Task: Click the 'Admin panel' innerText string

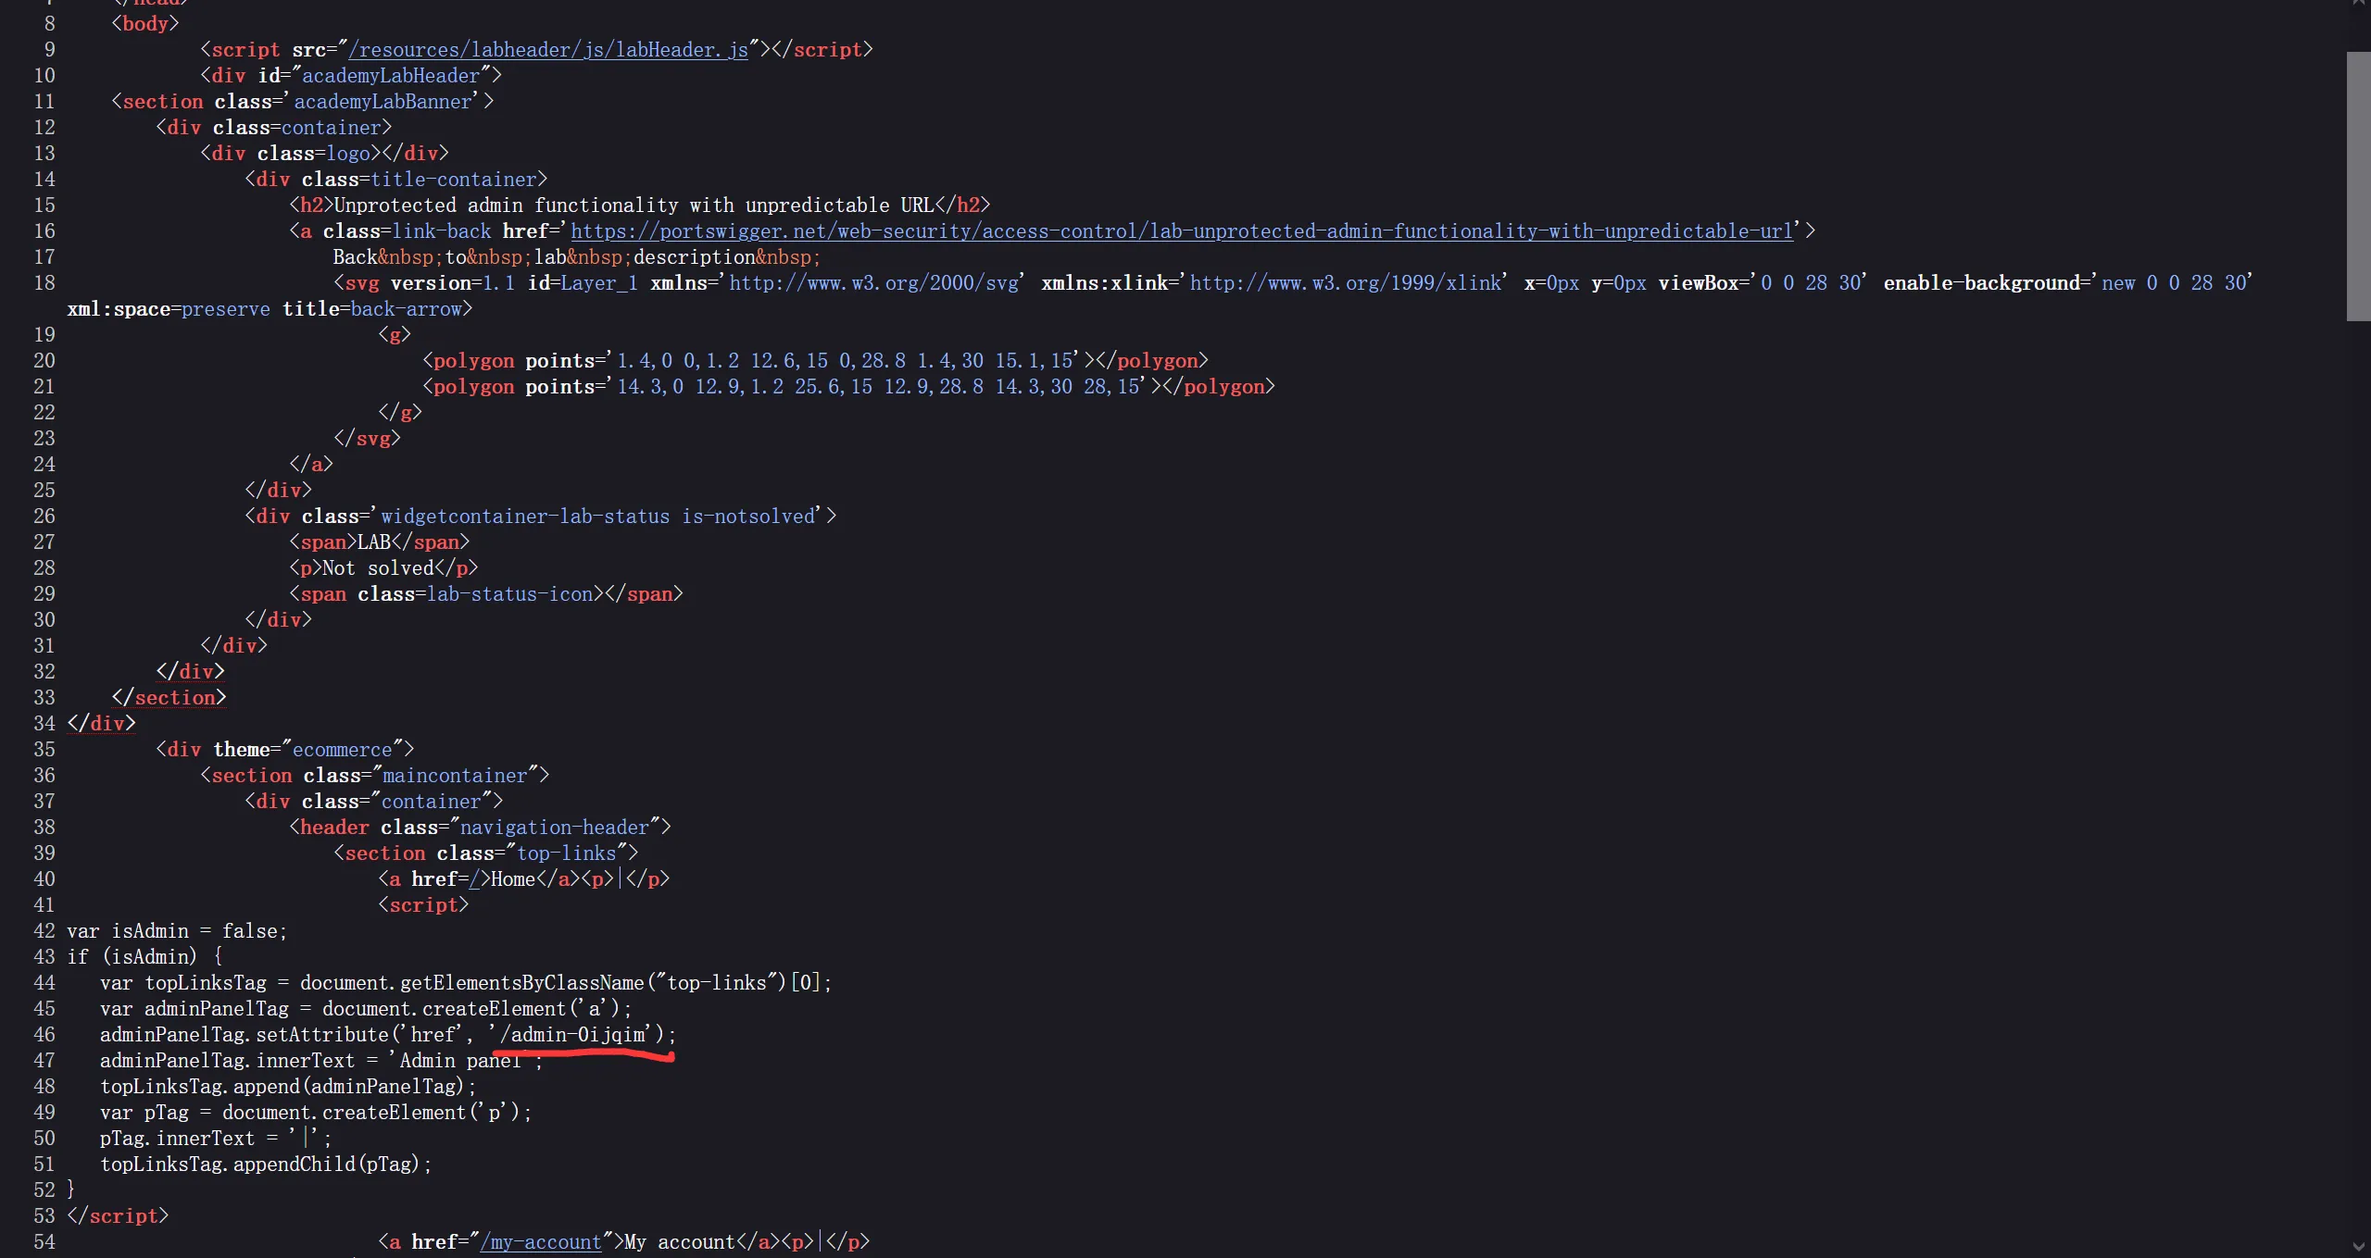Action: coord(460,1060)
